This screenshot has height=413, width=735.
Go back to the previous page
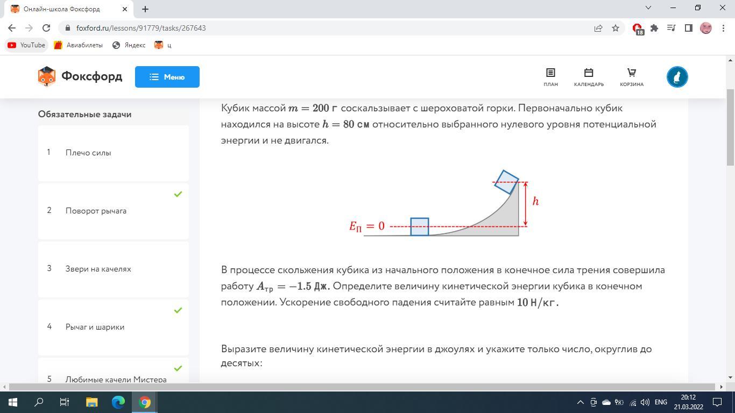[x=12, y=28]
